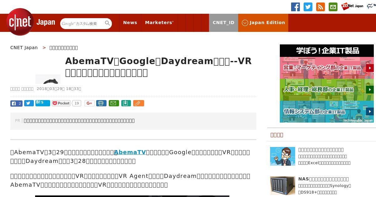Open sidebar NAS article headline
Viewport: 376px width, 197px height.
click(323, 179)
